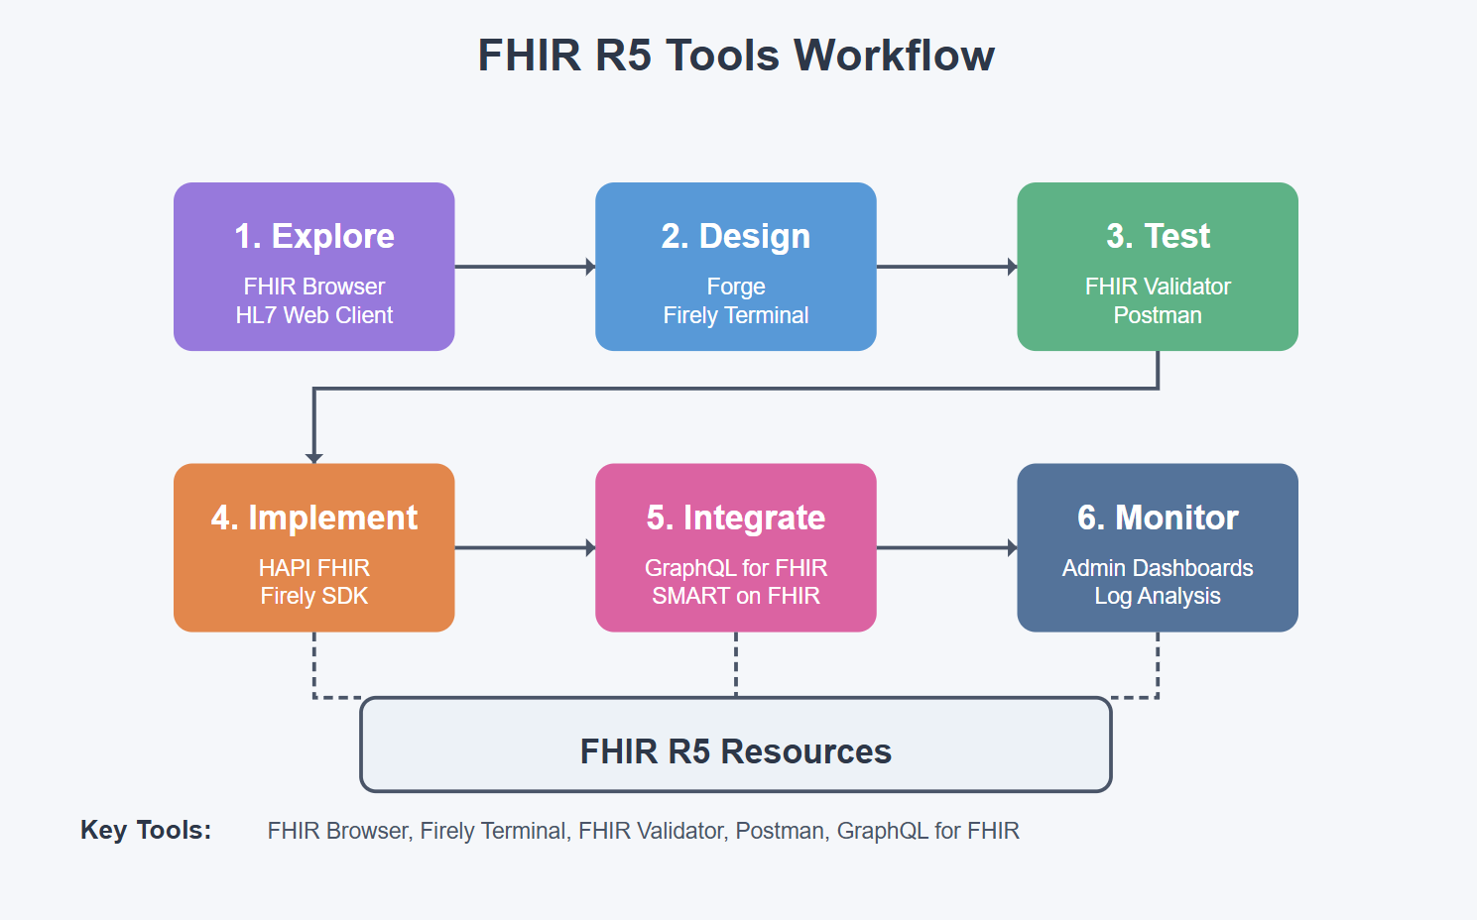The width and height of the screenshot is (1477, 920).
Task: Click the Key Tools label
Action: click(146, 831)
